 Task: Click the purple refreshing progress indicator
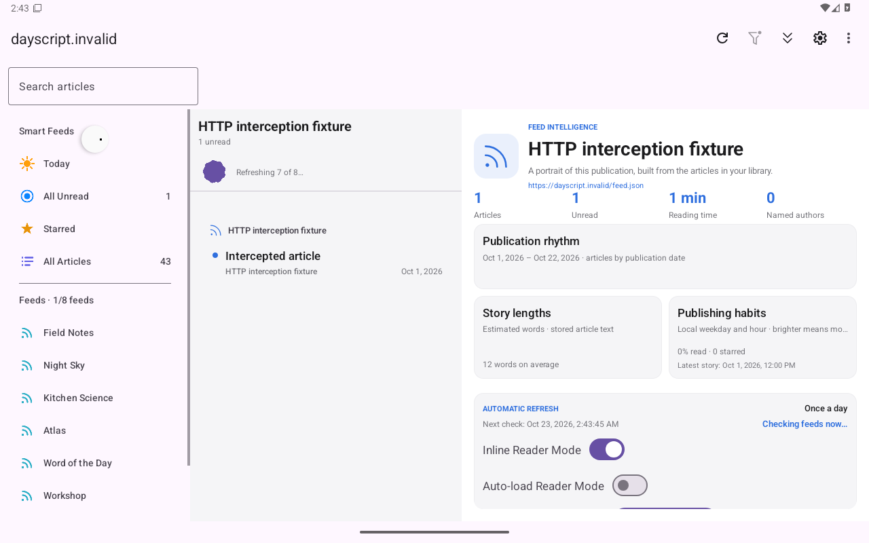point(215,172)
